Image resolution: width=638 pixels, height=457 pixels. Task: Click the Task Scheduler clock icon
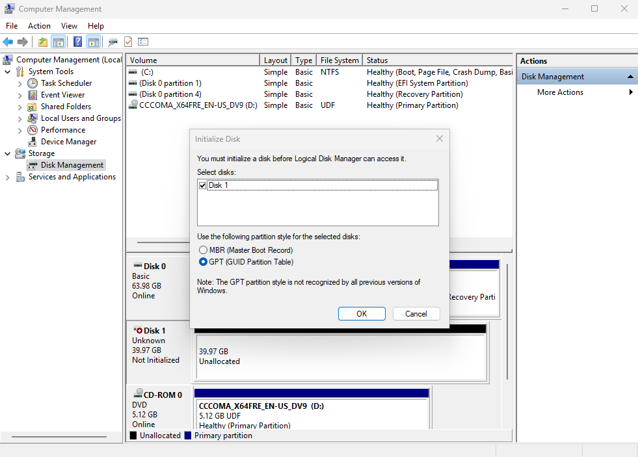click(33, 83)
